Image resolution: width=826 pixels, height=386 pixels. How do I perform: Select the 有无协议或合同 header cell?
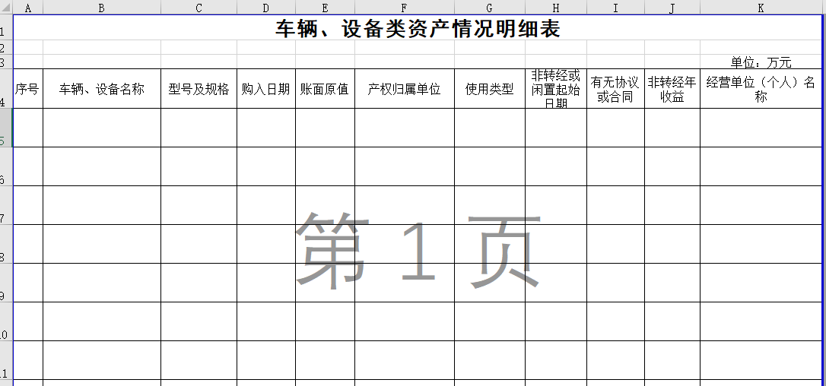point(615,89)
